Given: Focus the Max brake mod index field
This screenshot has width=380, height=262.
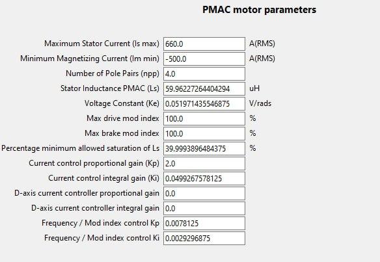Looking at the screenshot, I should pos(204,134).
